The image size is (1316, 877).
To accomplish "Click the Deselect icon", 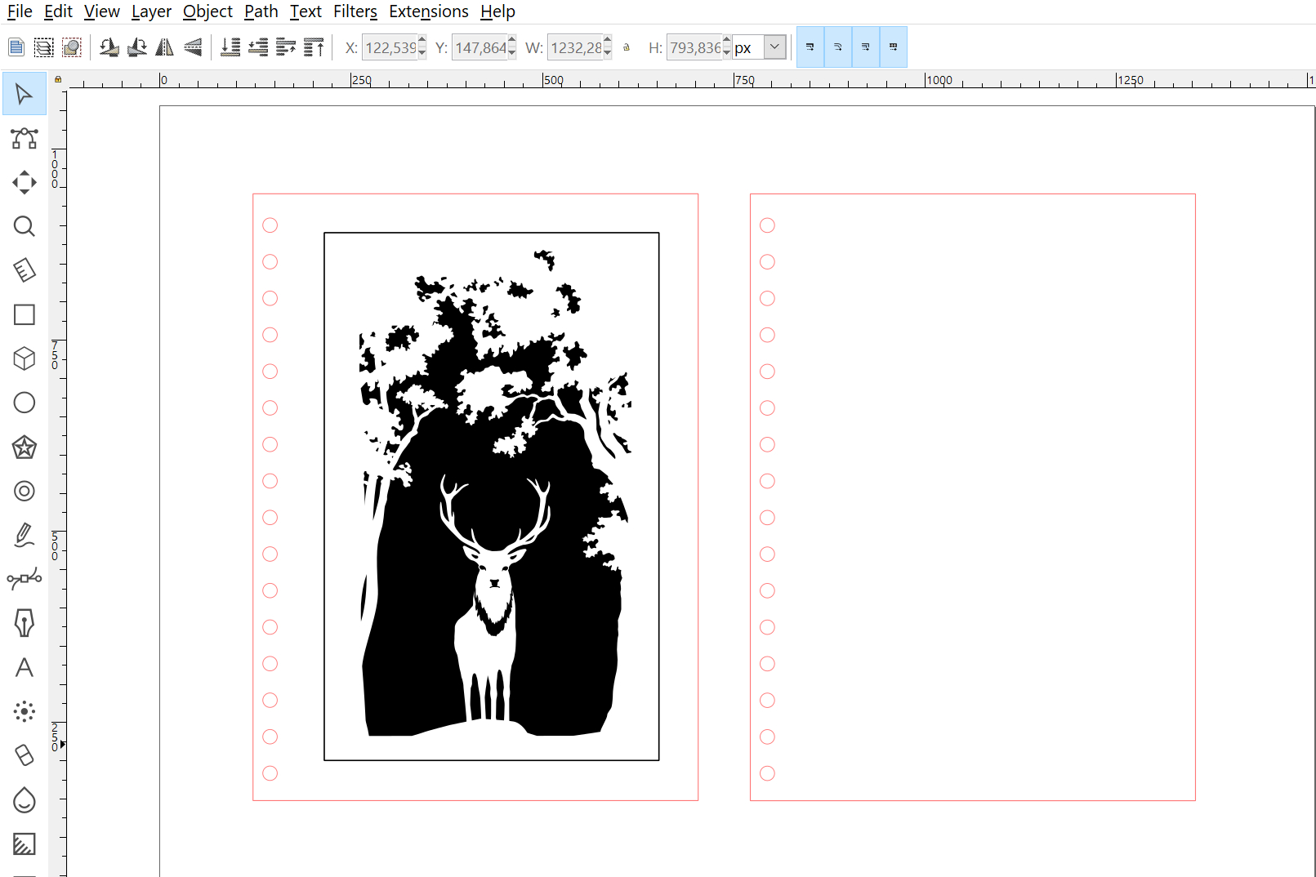I will point(72,47).
